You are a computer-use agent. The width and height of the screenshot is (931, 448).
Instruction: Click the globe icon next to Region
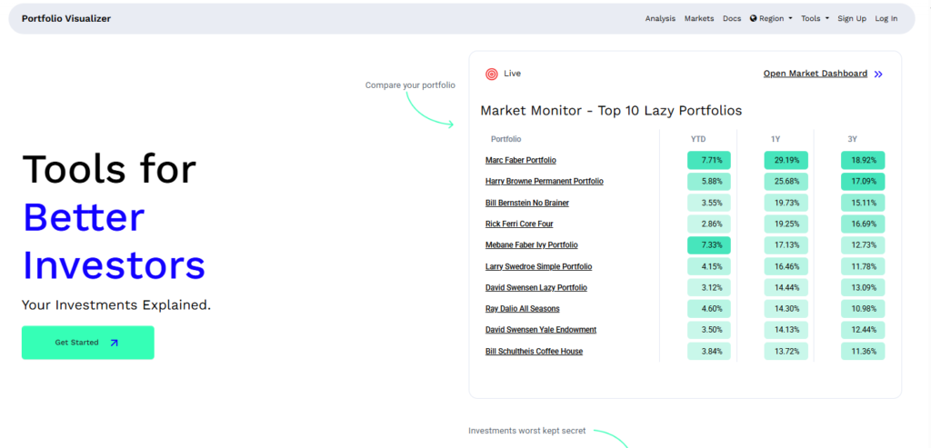[754, 18]
